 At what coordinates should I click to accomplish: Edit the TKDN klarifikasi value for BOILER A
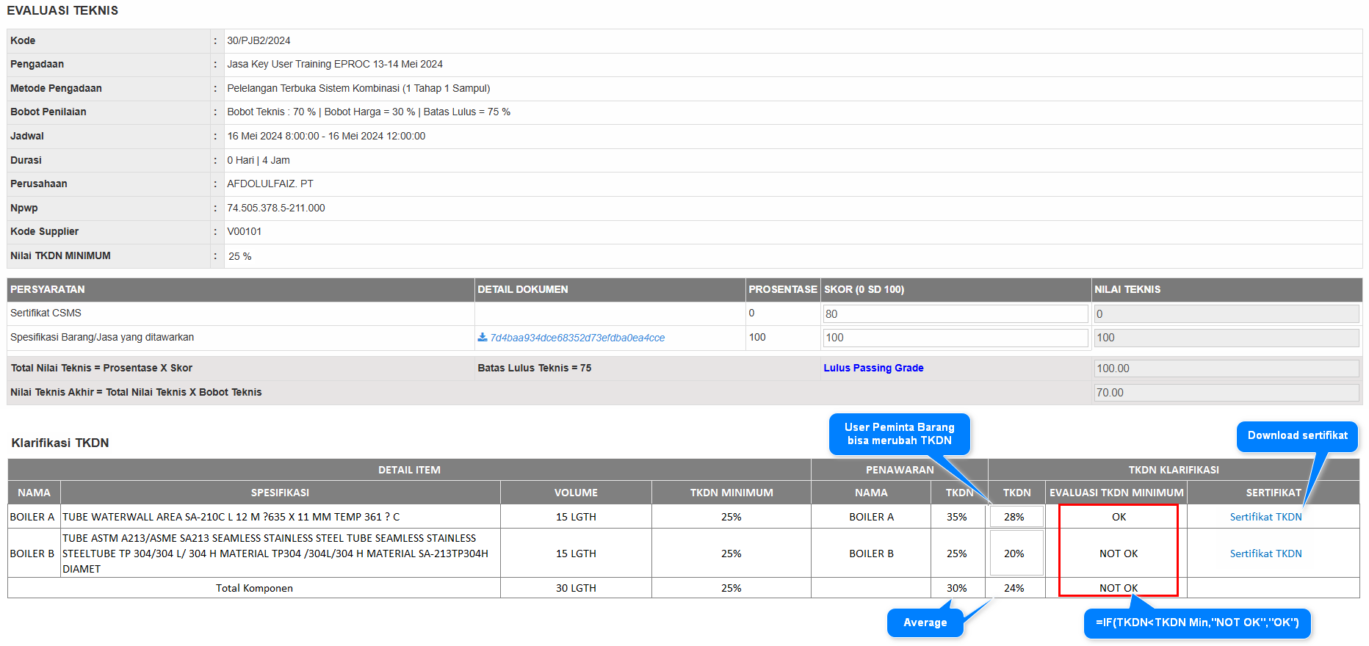(x=1016, y=517)
